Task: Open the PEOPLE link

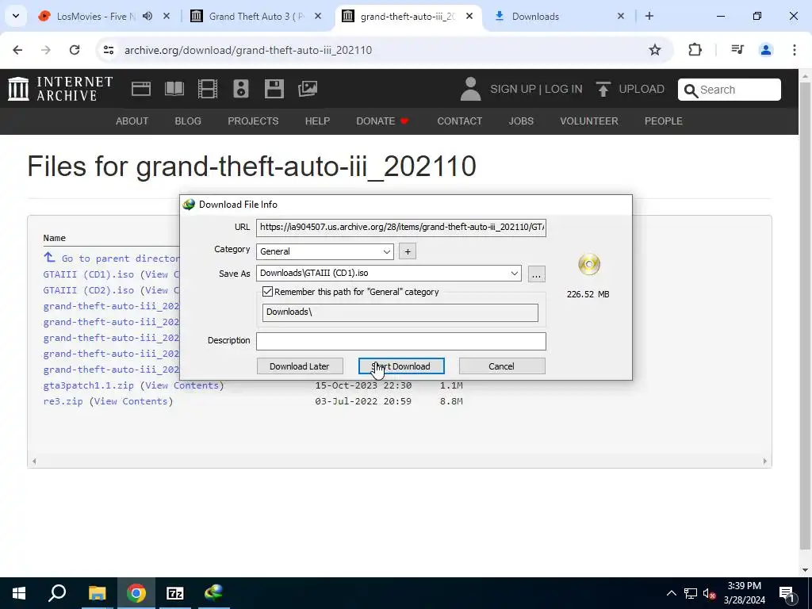Action: point(664,121)
